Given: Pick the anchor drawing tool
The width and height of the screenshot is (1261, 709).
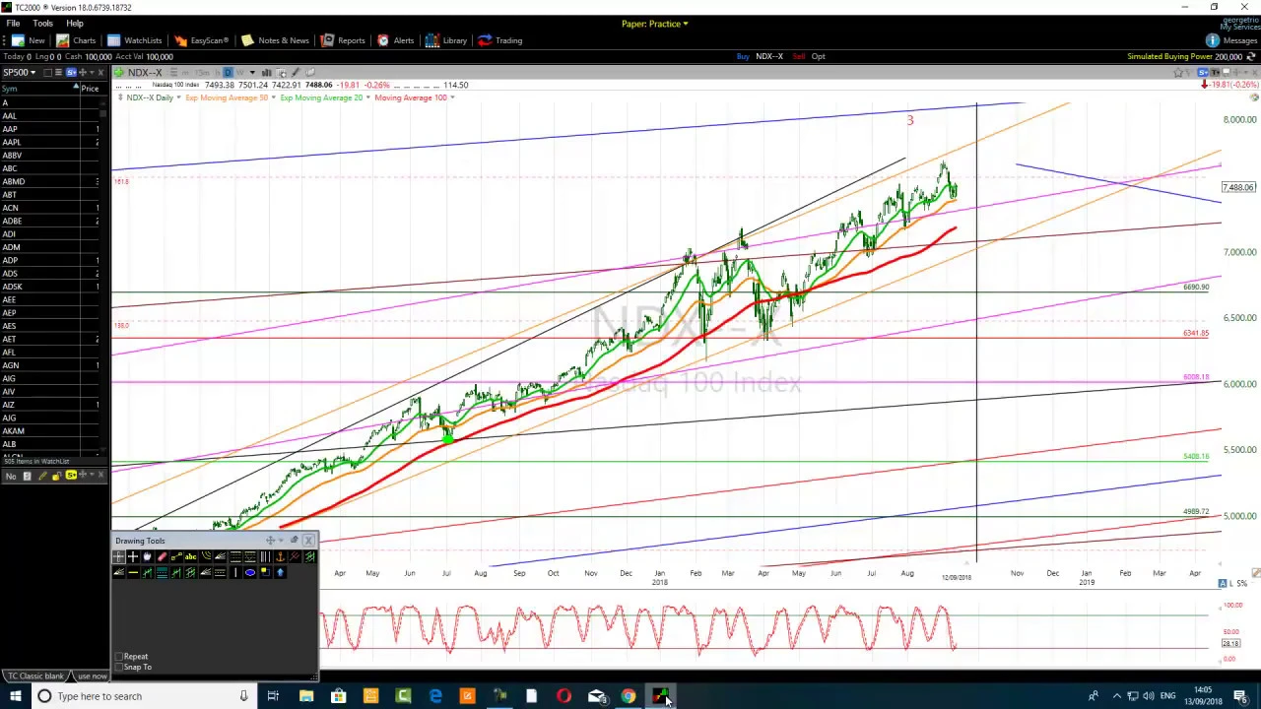Looking at the screenshot, I should [280, 556].
